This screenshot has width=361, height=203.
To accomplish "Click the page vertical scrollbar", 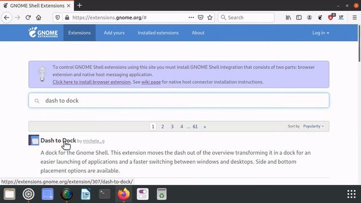I will (359, 43).
